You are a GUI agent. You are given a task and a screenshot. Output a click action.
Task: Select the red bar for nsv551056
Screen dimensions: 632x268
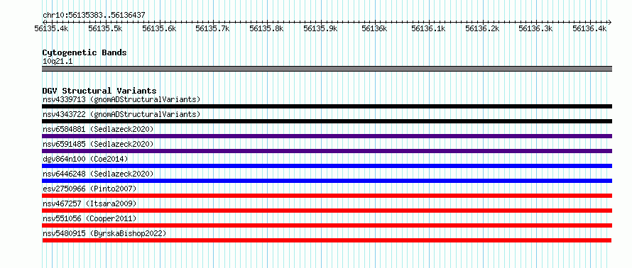point(327,225)
